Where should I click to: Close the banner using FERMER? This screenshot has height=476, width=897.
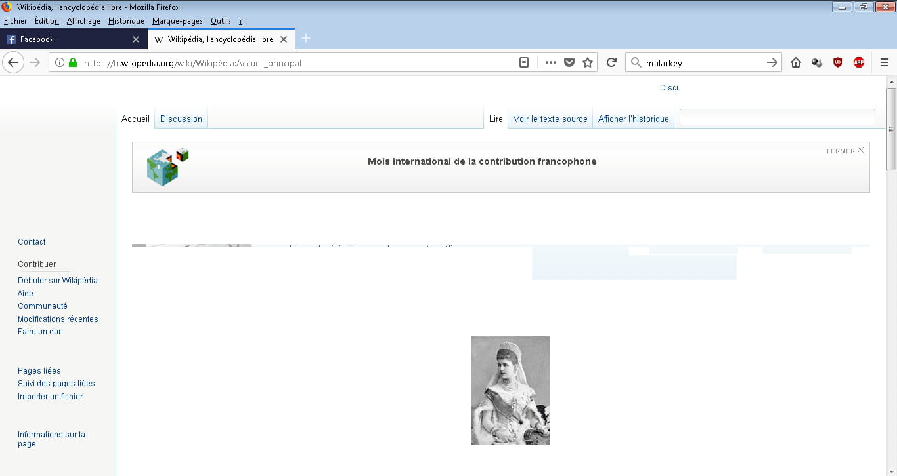pos(845,151)
